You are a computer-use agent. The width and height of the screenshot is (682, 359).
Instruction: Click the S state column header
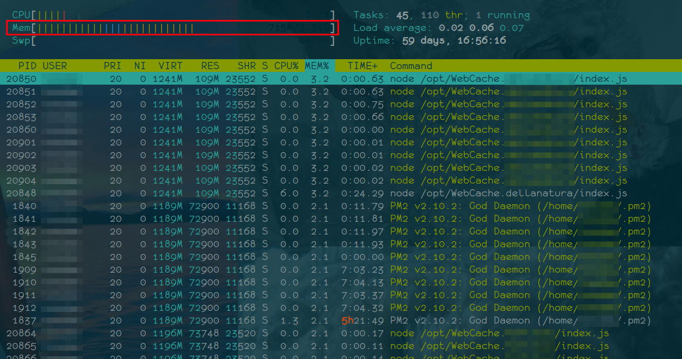[x=264, y=65]
